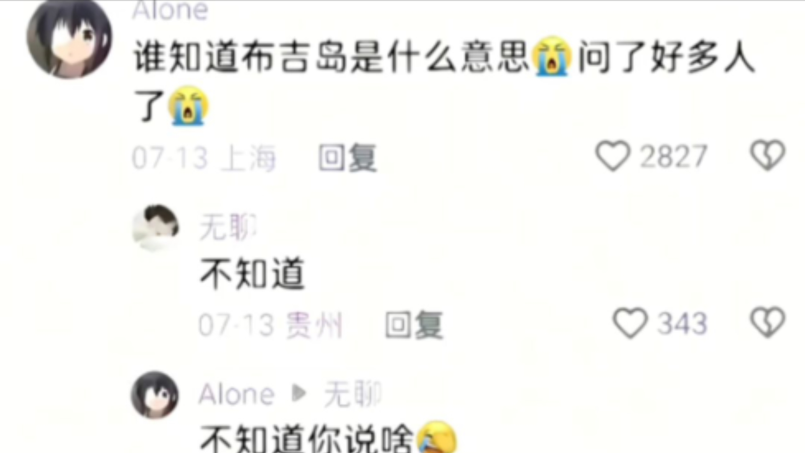Reply to the 上海 comment via 回复
The width and height of the screenshot is (805, 453).
(x=348, y=158)
